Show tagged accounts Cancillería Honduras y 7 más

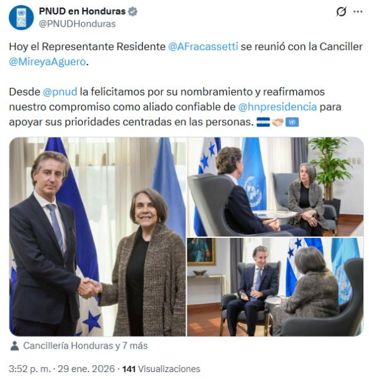(x=85, y=346)
